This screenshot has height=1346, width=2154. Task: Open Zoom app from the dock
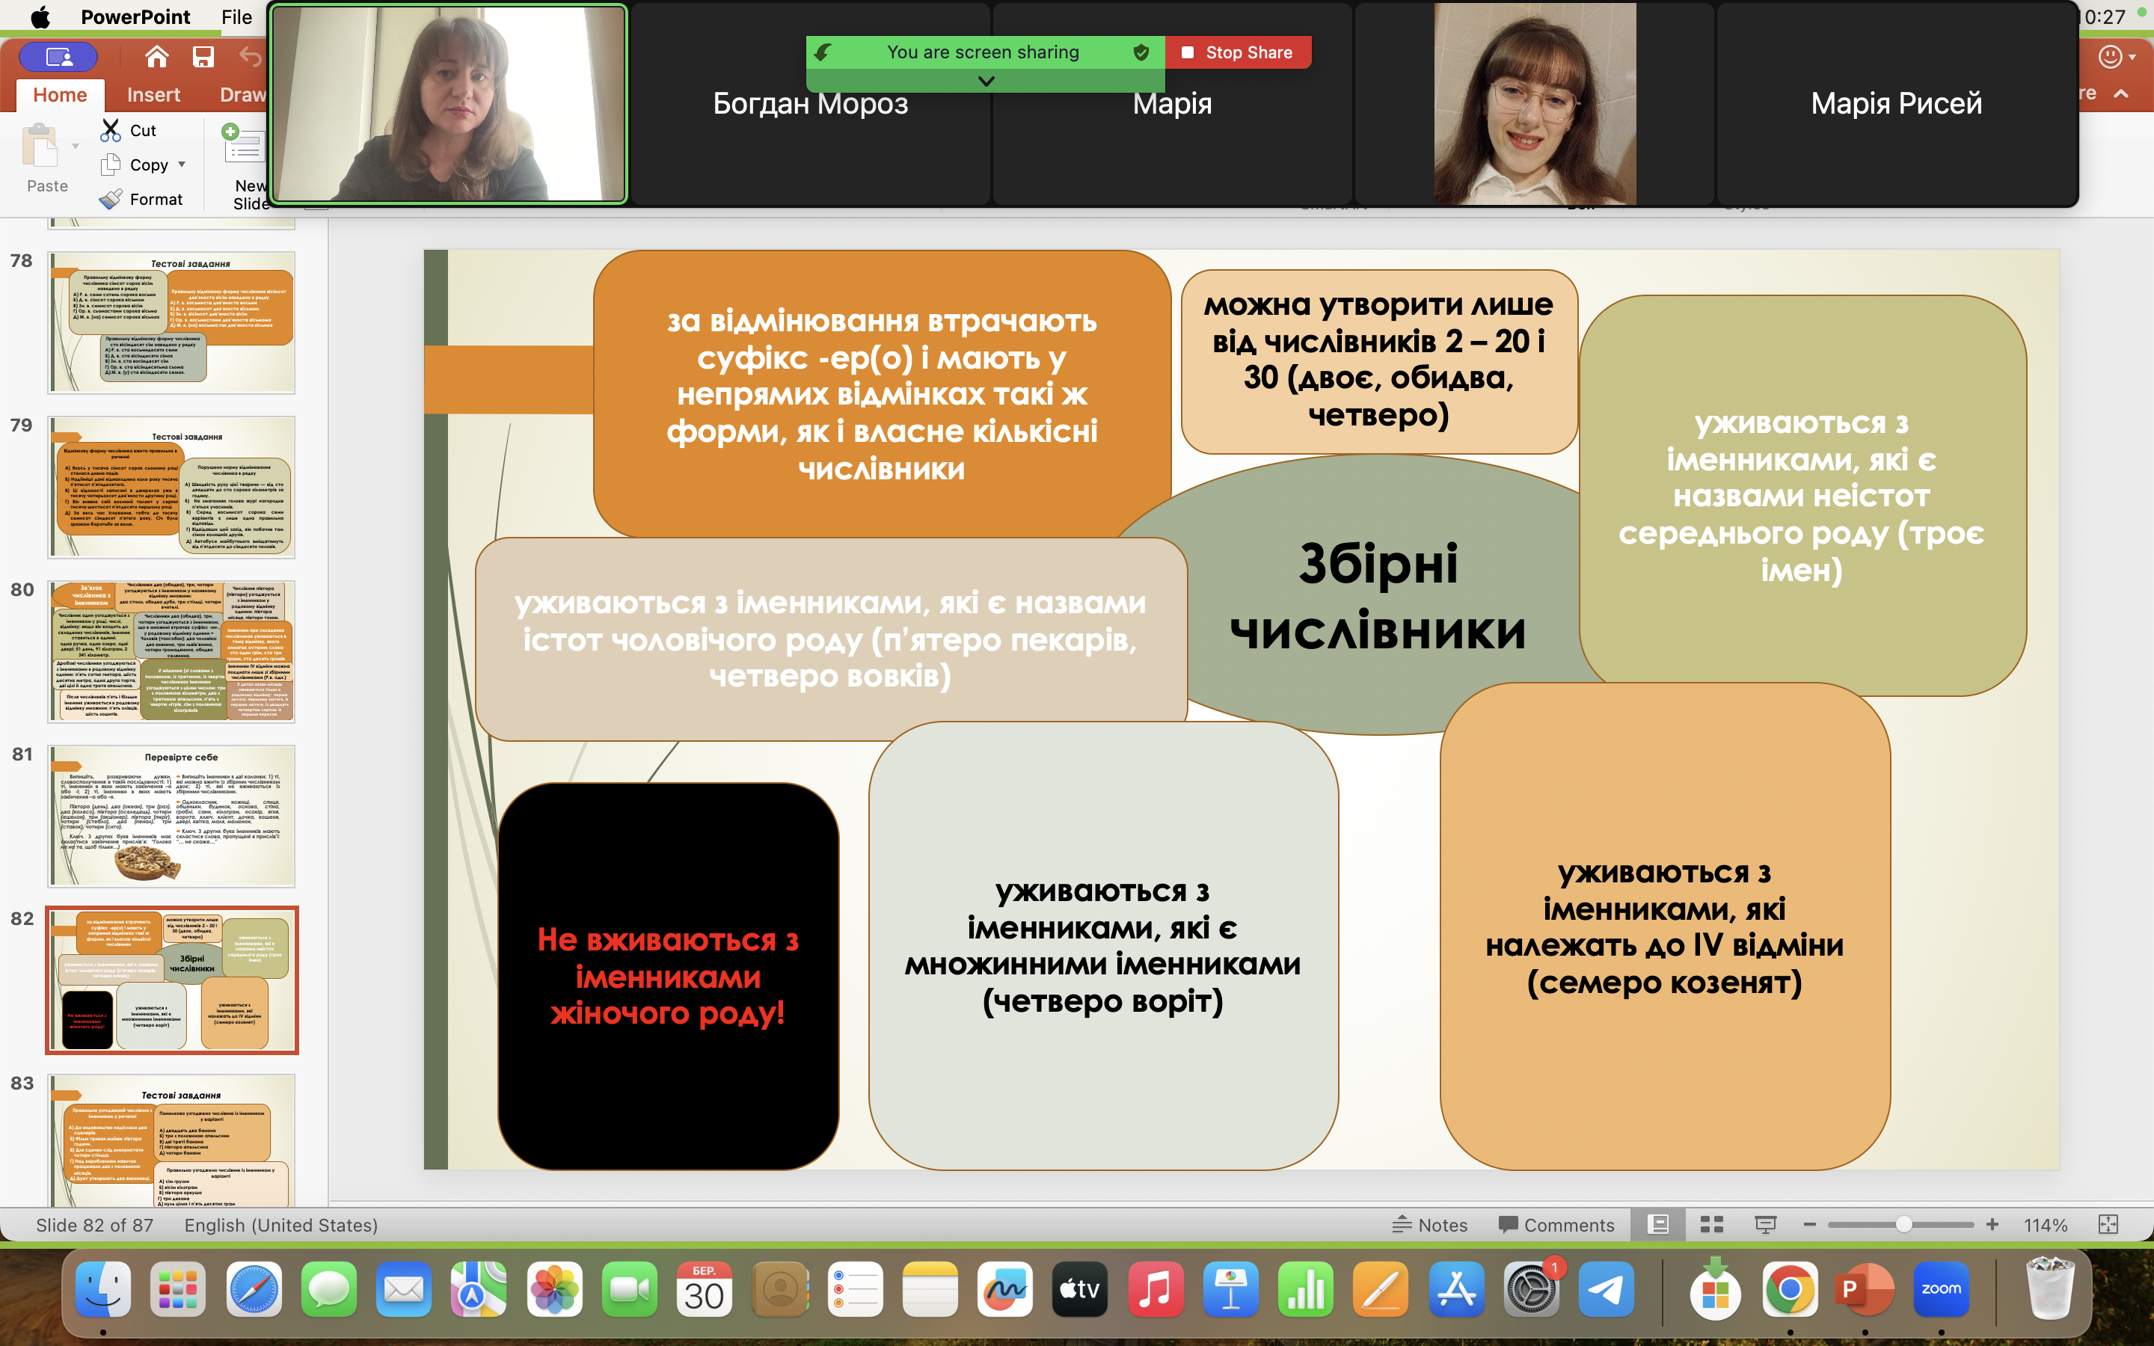click(1940, 1289)
